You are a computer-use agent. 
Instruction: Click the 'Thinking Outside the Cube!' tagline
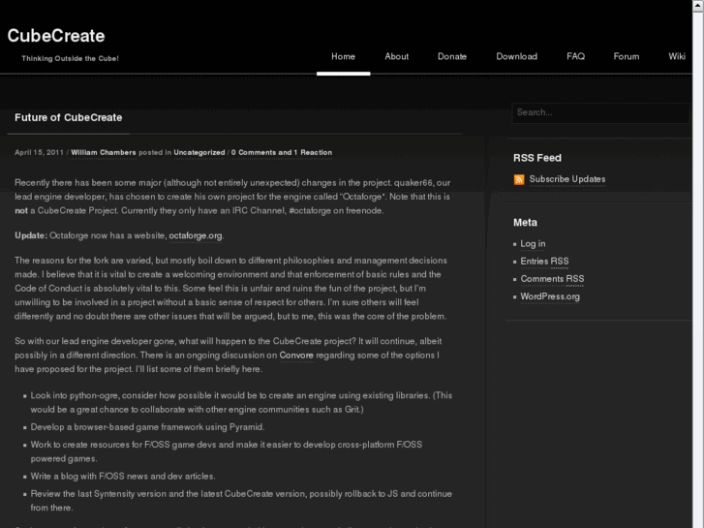point(70,58)
